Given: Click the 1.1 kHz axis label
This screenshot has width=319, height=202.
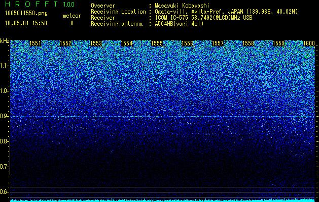Looking at the screenshot, I should 5,66.
